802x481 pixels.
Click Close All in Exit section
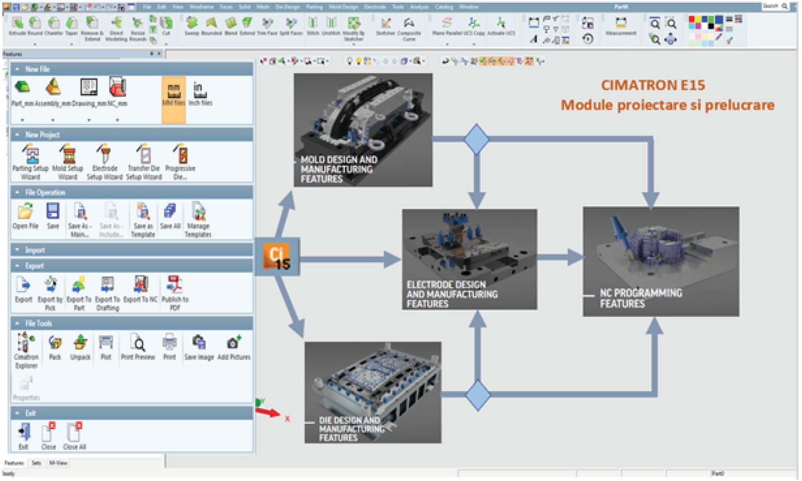(x=74, y=436)
